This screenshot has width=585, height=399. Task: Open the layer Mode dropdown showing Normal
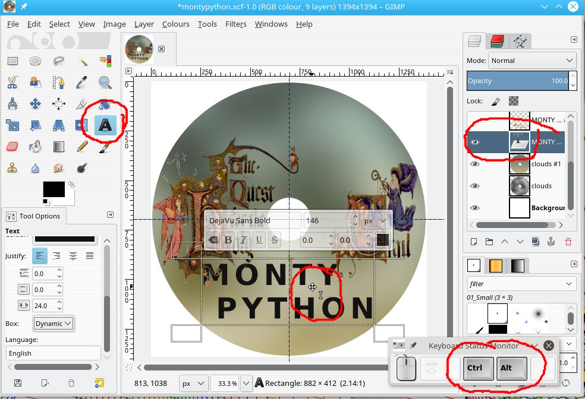click(x=531, y=61)
